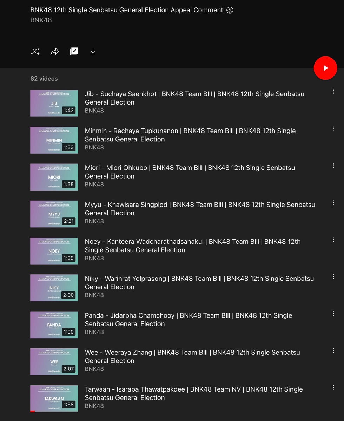Open more options for Panda video
Image resolution: width=344 pixels, height=421 pixels.
tap(333, 313)
